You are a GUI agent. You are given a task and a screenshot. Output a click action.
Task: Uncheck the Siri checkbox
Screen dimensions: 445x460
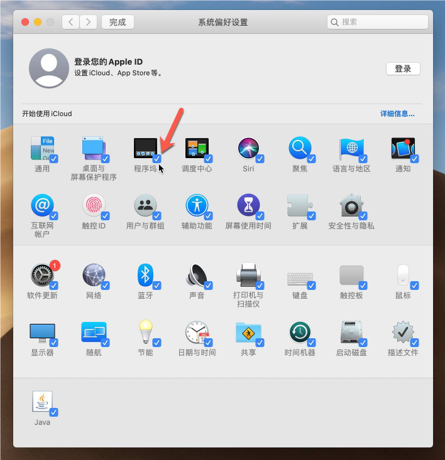[x=260, y=159]
